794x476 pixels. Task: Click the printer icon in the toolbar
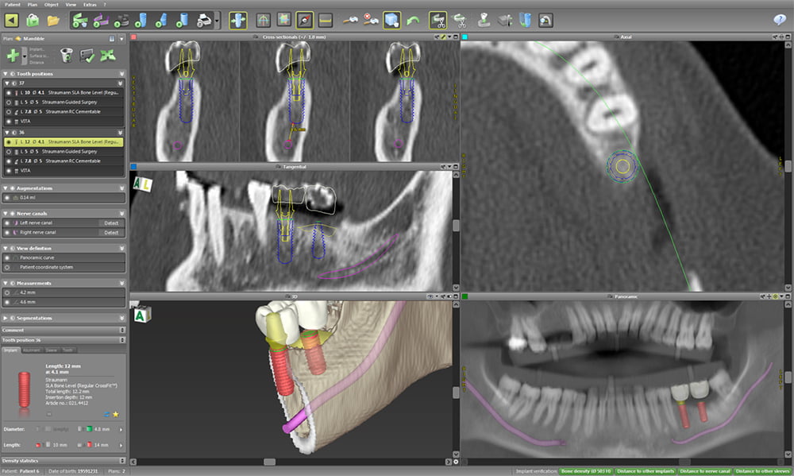tap(203, 20)
